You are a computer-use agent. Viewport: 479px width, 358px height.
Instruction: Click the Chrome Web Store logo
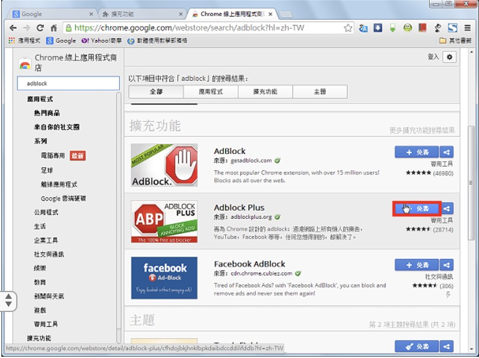coord(25,64)
